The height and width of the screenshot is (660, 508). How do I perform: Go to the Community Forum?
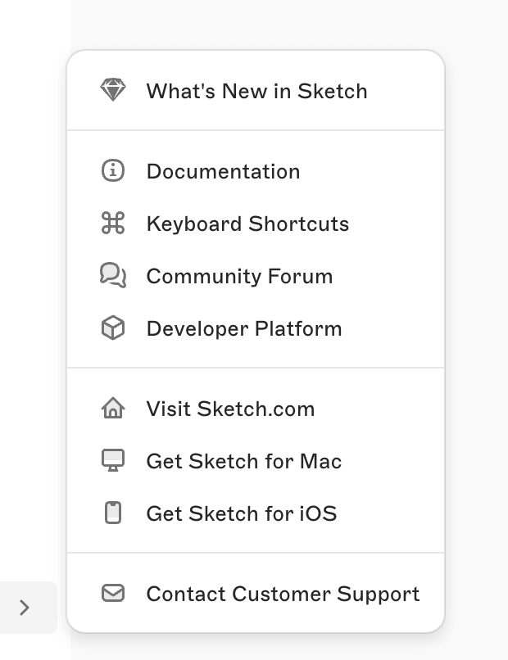point(239,276)
